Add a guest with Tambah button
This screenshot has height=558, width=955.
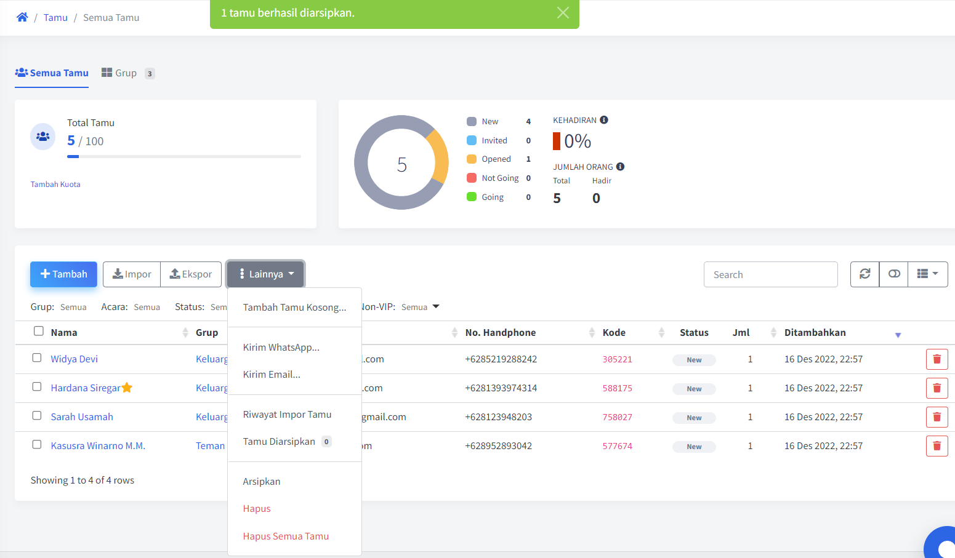[x=63, y=274]
